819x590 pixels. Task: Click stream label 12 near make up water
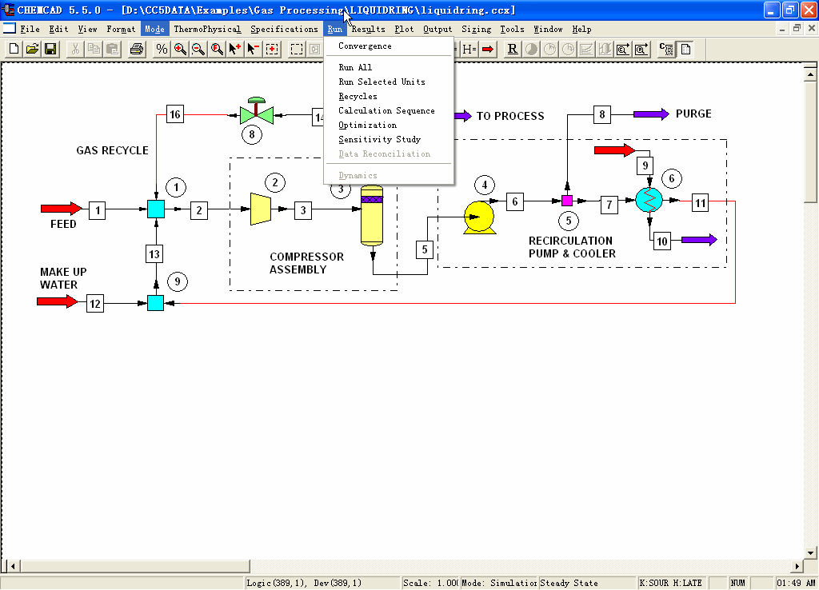tap(95, 304)
